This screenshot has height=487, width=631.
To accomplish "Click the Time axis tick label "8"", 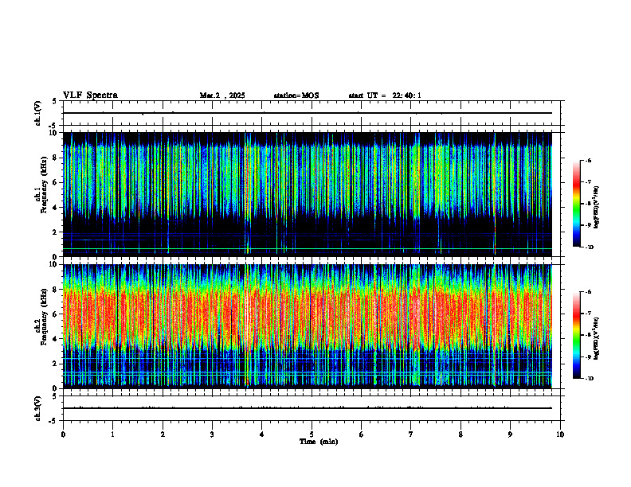I will tap(461, 434).
